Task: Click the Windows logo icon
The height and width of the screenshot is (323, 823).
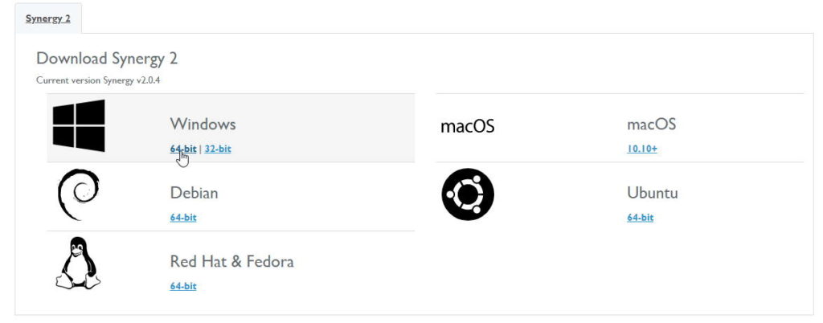Action: pyautogui.click(x=79, y=126)
